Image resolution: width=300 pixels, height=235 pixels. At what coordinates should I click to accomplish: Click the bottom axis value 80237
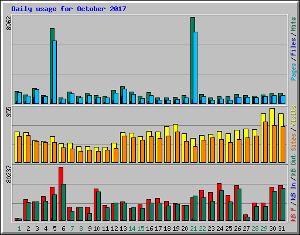point(9,174)
